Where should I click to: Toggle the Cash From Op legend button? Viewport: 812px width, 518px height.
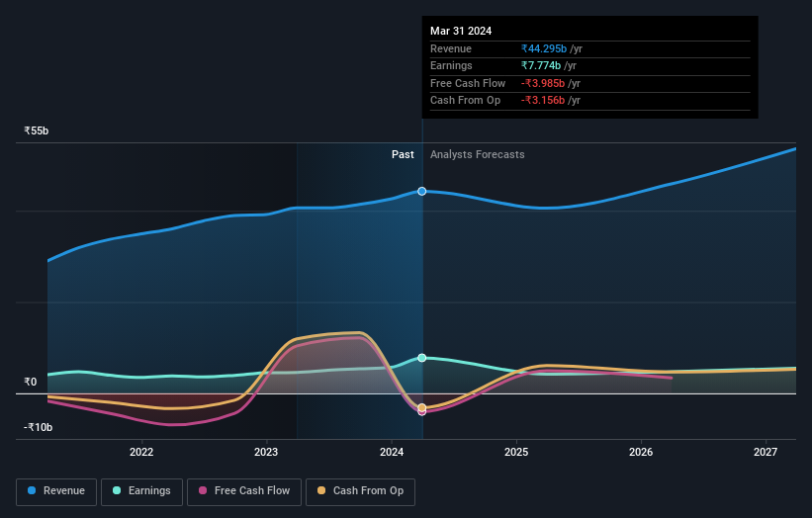tap(360, 491)
